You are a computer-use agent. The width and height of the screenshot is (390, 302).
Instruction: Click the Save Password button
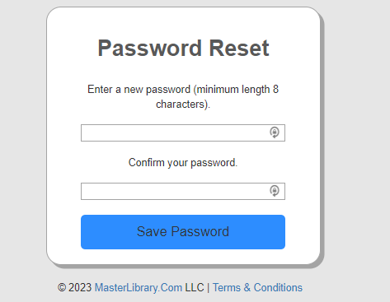183,232
